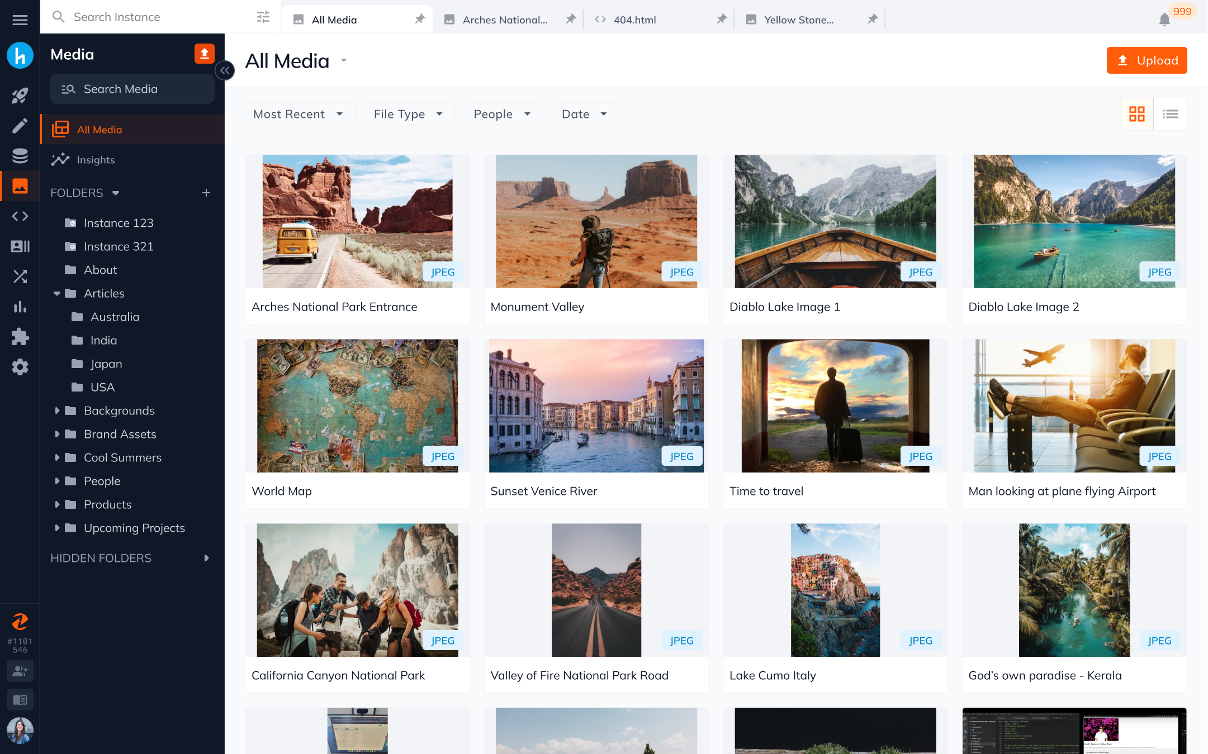Unpin the 404.html tab
This screenshot has width=1208, height=754.
[x=721, y=19]
